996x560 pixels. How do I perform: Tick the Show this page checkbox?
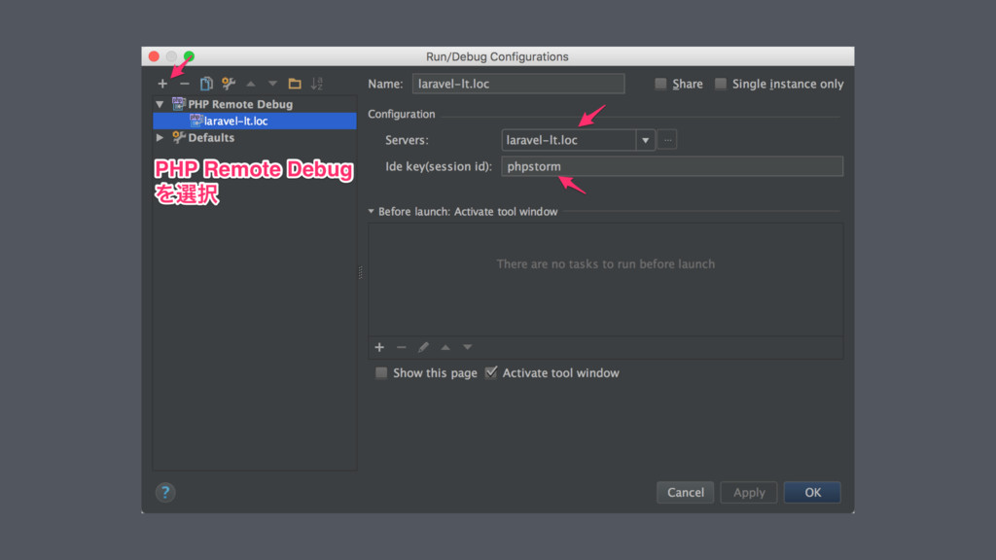[381, 372]
